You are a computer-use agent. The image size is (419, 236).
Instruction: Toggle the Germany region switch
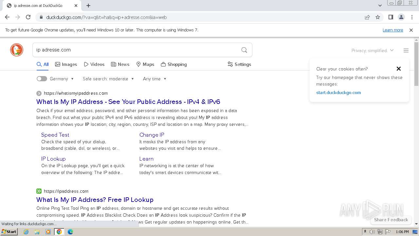[42, 79]
